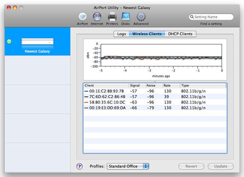Sort by Type column header
This screenshot has width=244, height=177.
203,86
